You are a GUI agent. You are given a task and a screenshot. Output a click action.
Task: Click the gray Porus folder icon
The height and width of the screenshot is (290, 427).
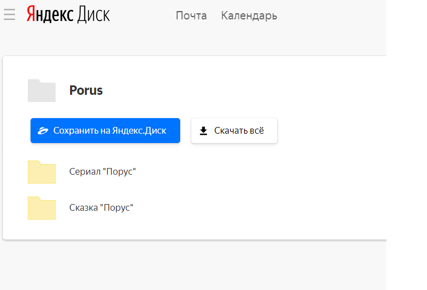click(x=42, y=90)
